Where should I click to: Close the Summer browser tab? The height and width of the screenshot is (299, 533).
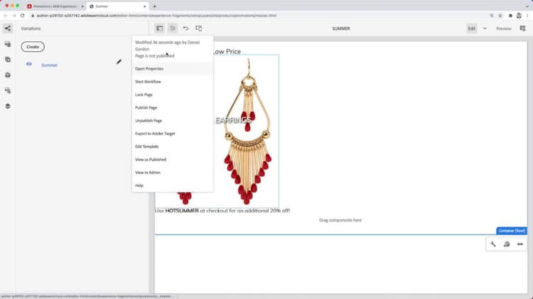[x=145, y=6]
